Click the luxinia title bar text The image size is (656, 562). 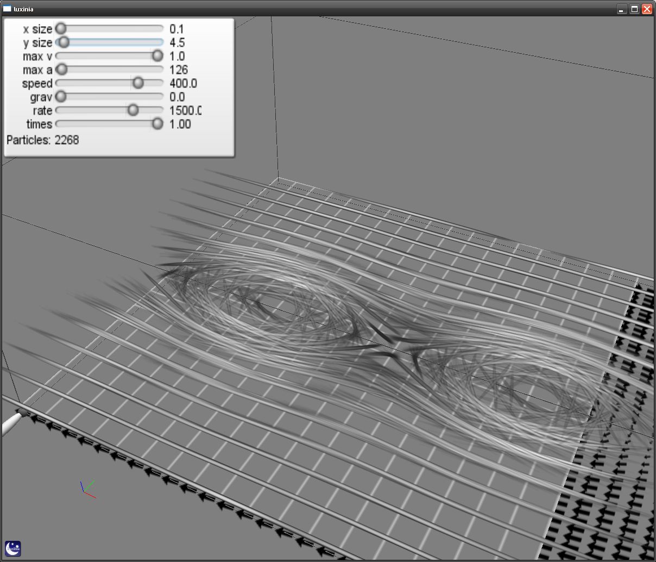pyautogui.click(x=23, y=9)
